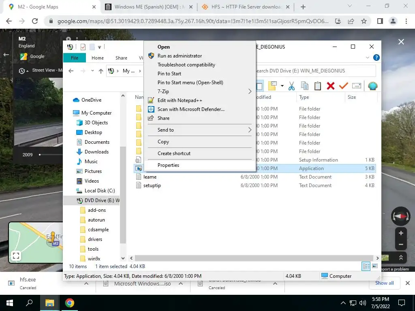Choose Create shortcut in context menu
The image size is (415, 311).
click(200, 153)
